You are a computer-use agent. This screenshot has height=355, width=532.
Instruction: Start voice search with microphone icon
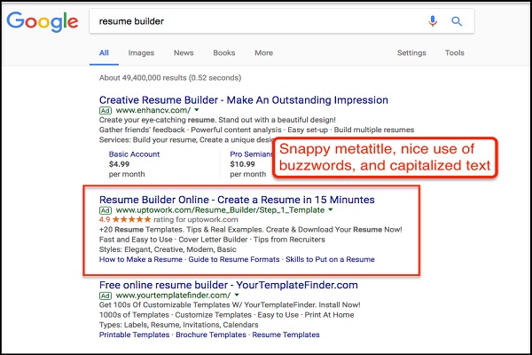433,21
